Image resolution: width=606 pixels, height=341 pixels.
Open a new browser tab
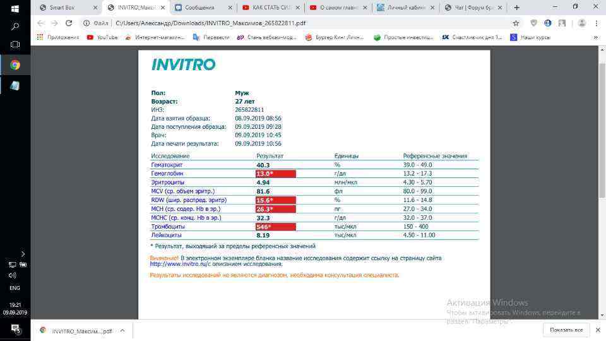point(517,8)
